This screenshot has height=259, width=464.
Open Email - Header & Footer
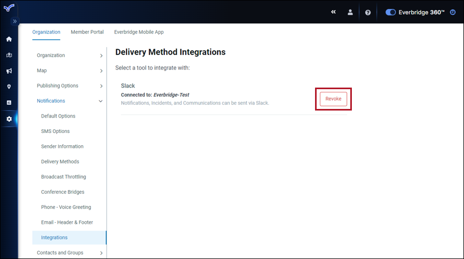pos(67,222)
